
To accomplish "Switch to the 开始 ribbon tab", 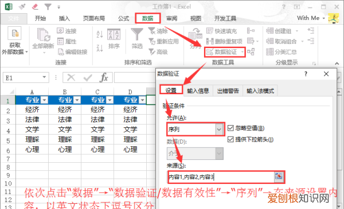I will (x=40, y=18).
